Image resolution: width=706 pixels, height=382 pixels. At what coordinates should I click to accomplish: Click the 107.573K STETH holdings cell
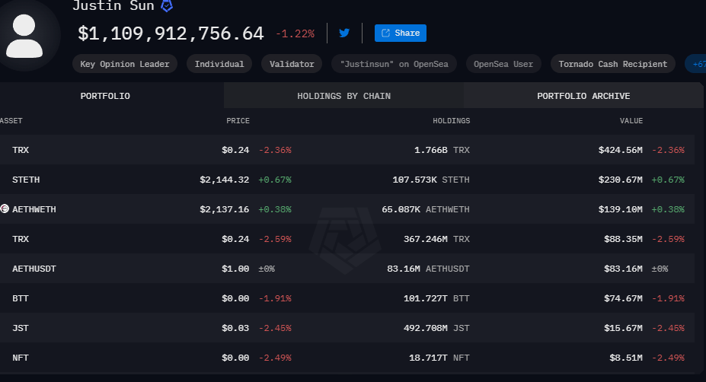point(431,180)
